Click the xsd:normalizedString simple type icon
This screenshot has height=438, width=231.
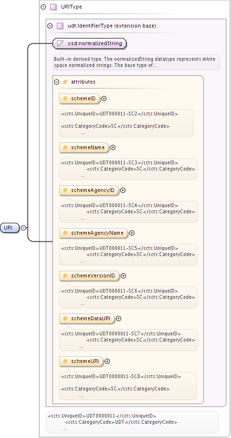click(x=61, y=44)
